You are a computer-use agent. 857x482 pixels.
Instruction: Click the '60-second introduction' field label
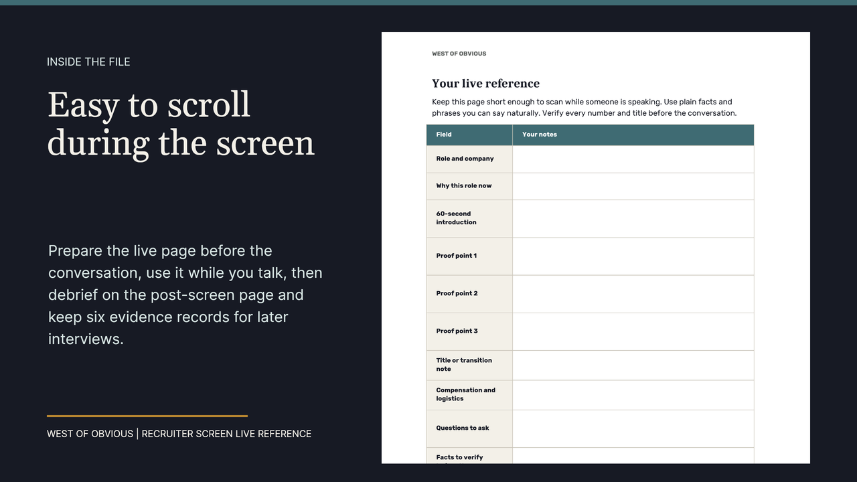456,218
